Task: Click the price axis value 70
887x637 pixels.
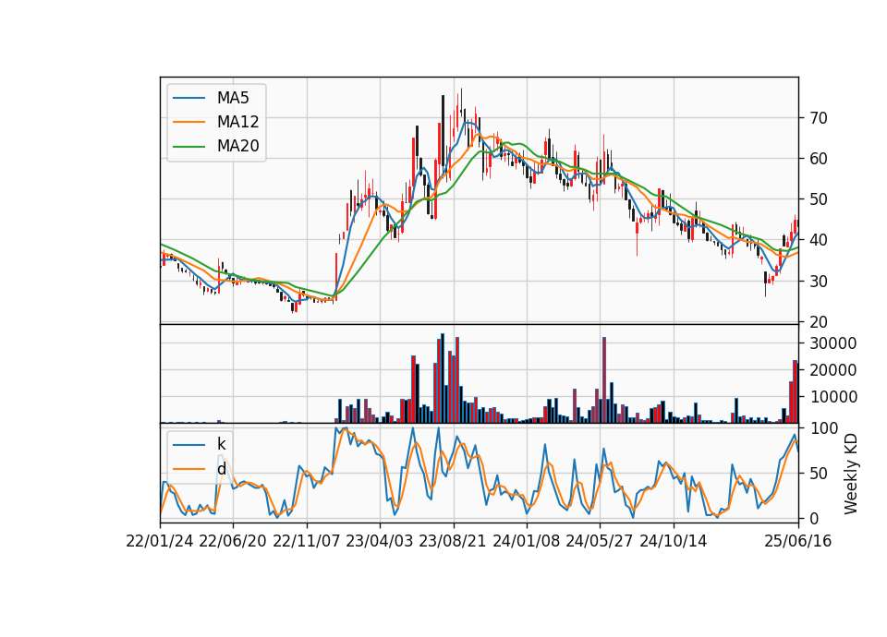Action: (819, 118)
